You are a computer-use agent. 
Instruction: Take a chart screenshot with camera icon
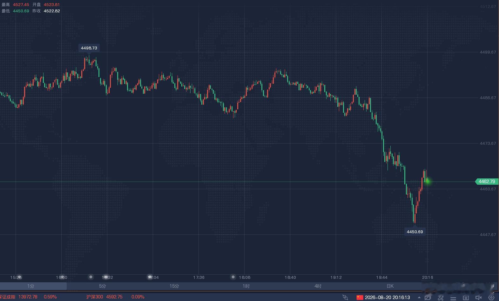click(466, 298)
